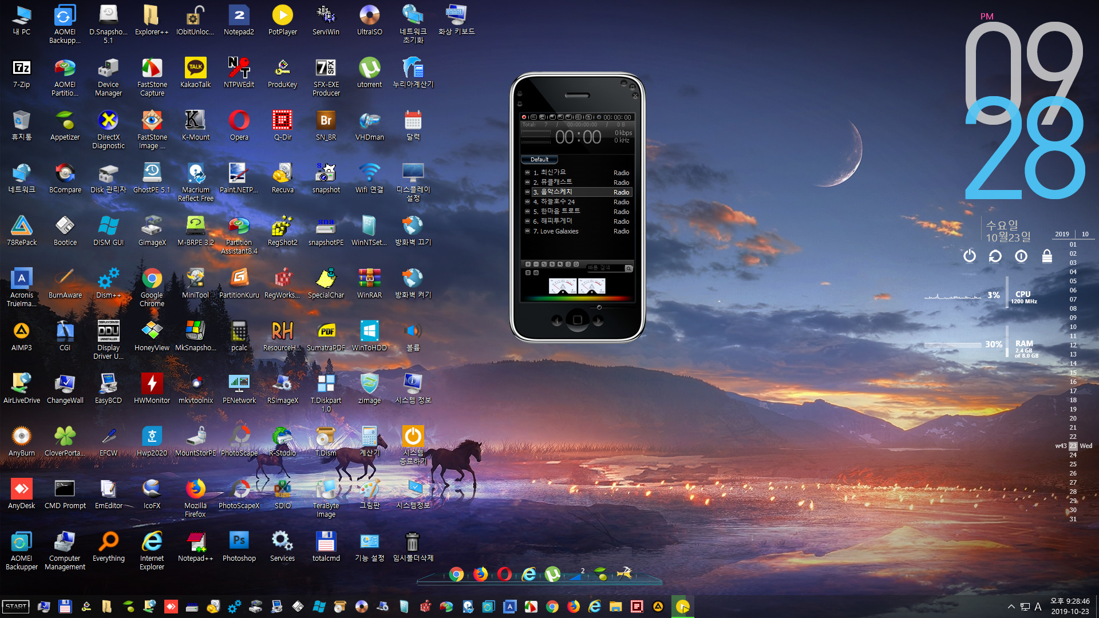Click the center stop button on phone skin
The image size is (1099, 618).
578,320
